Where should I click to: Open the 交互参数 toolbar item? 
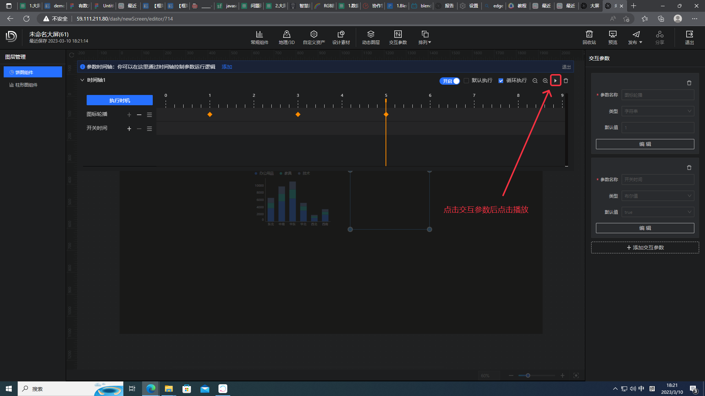point(398,37)
